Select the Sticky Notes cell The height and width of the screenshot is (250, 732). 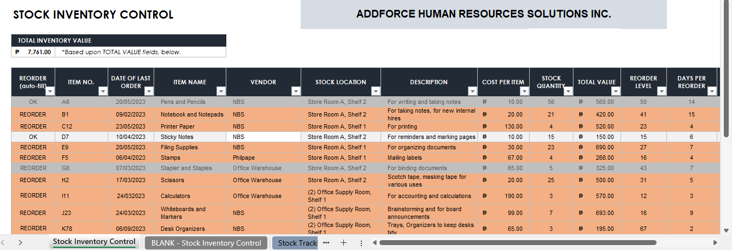(x=190, y=137)
